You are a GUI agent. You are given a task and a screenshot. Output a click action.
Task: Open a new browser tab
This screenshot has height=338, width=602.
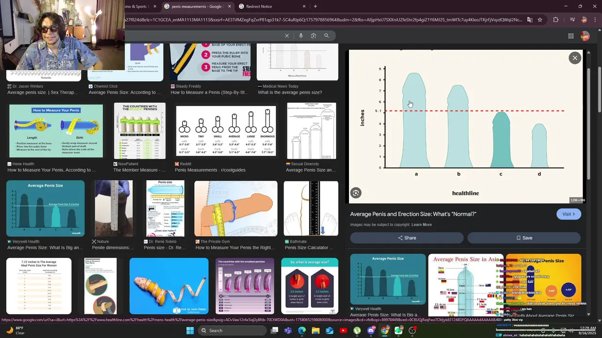(315, 7)
